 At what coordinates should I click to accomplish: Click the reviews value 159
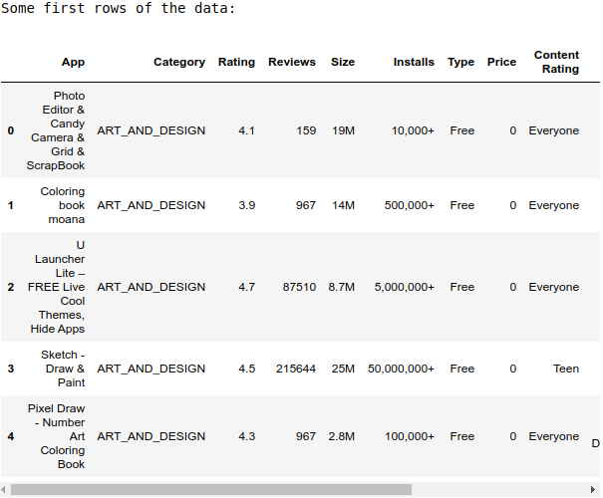[306, 130]
